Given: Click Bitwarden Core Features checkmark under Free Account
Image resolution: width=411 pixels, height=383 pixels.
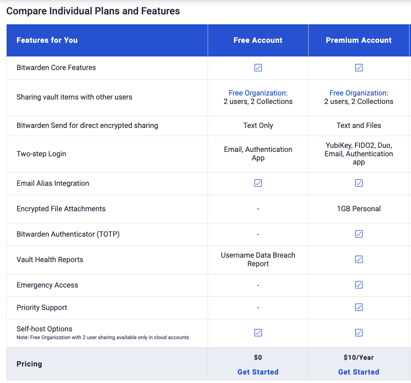Looking at the screenshot, I should tap(258, 68).
